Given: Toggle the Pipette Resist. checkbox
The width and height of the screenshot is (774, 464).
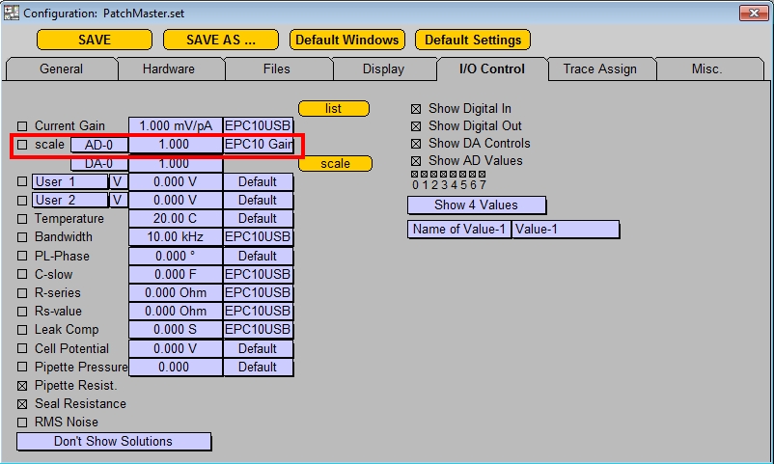Looking at the screenshot, I should 22,385.
